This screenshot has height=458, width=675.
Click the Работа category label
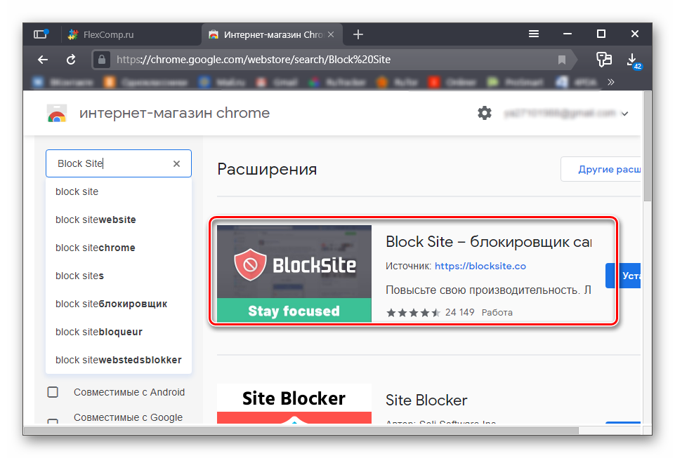point(497,313)
